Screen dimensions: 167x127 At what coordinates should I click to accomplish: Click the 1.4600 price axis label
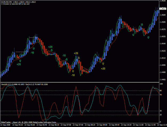163,15
